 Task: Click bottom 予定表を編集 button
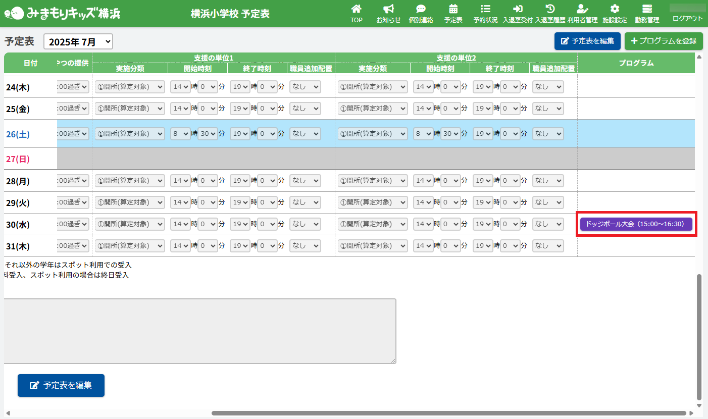tap(61, 385)
